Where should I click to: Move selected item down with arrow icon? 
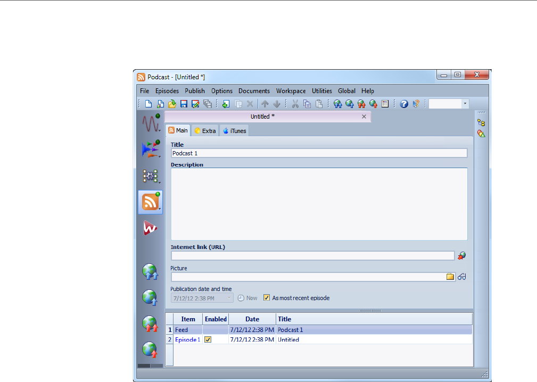277,104
